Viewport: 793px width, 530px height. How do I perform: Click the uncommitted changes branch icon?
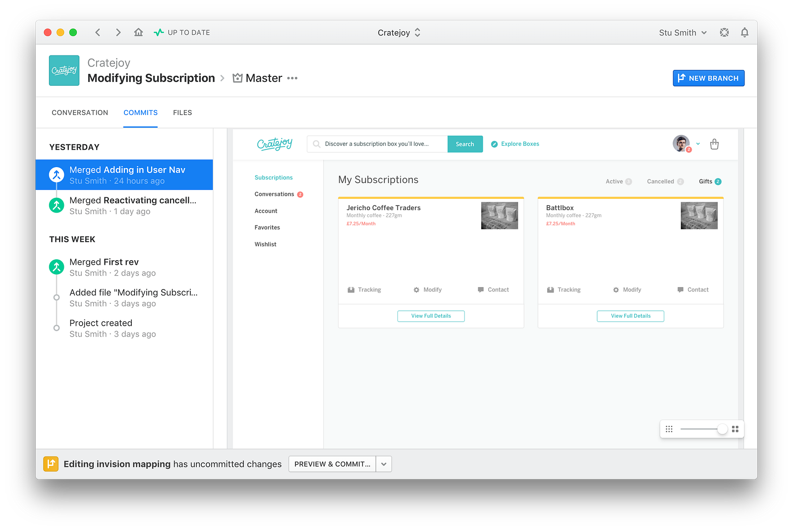tap(51, 464)
